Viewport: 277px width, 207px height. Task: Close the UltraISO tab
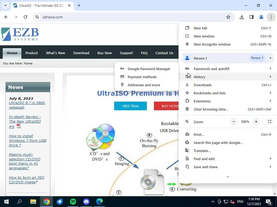[x=69, y=5]
